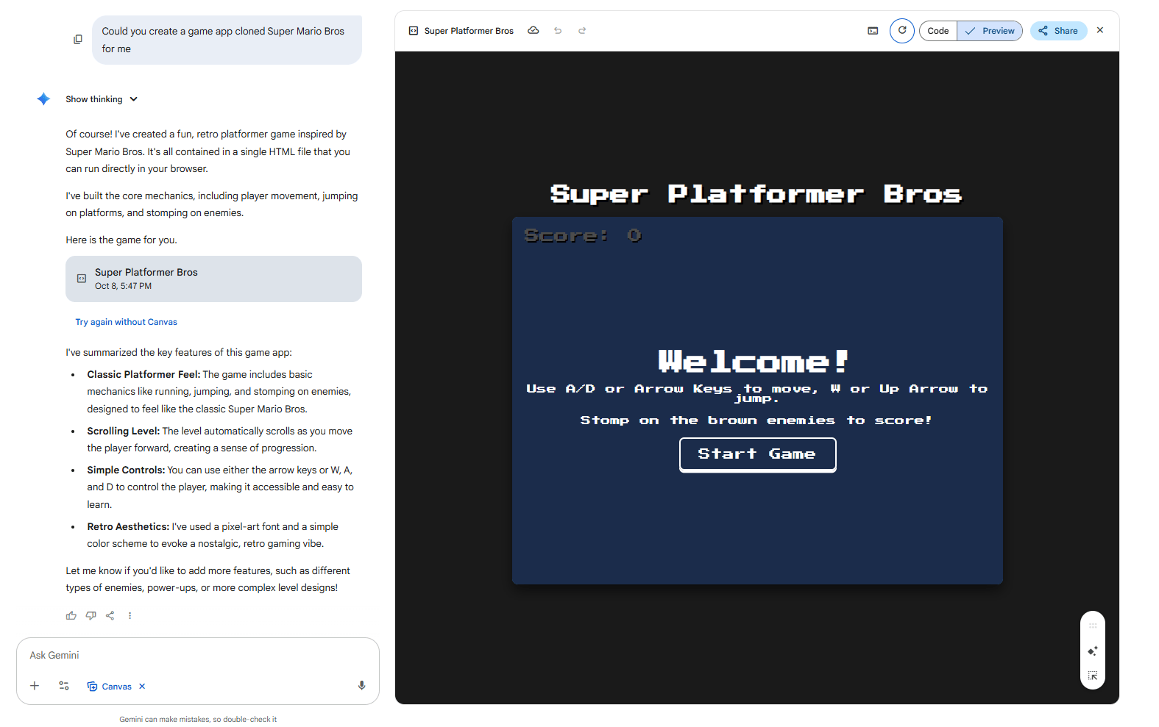This screenshot has width=1159, height=727.
Task: Open the double-check it link
Action: 250,720
